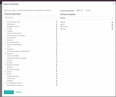Viewport: 116px width, 97px height.
Task: Focus the Rechercher search field
Action: point(31,18)
